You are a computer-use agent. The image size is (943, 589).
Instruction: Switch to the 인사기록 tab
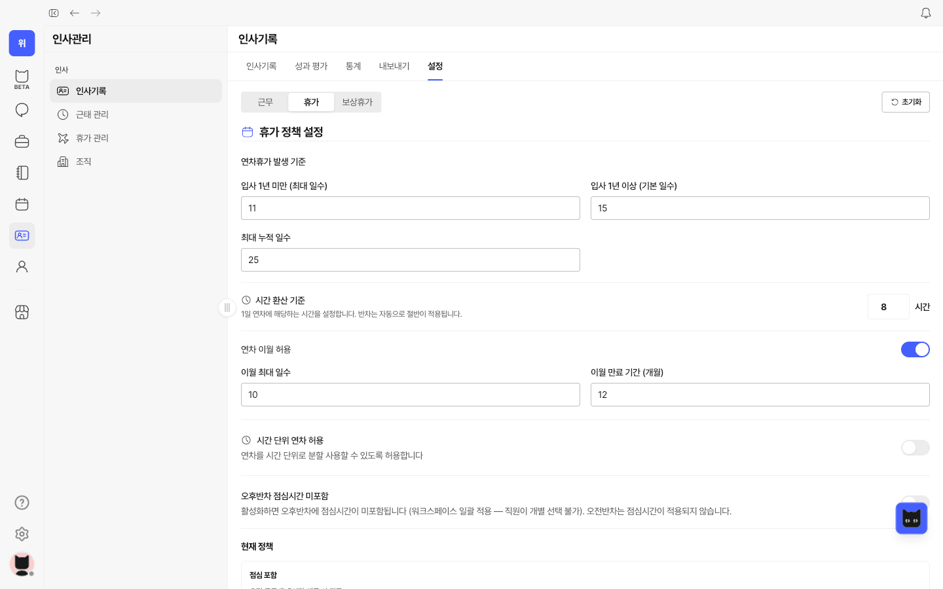point(261,66)
